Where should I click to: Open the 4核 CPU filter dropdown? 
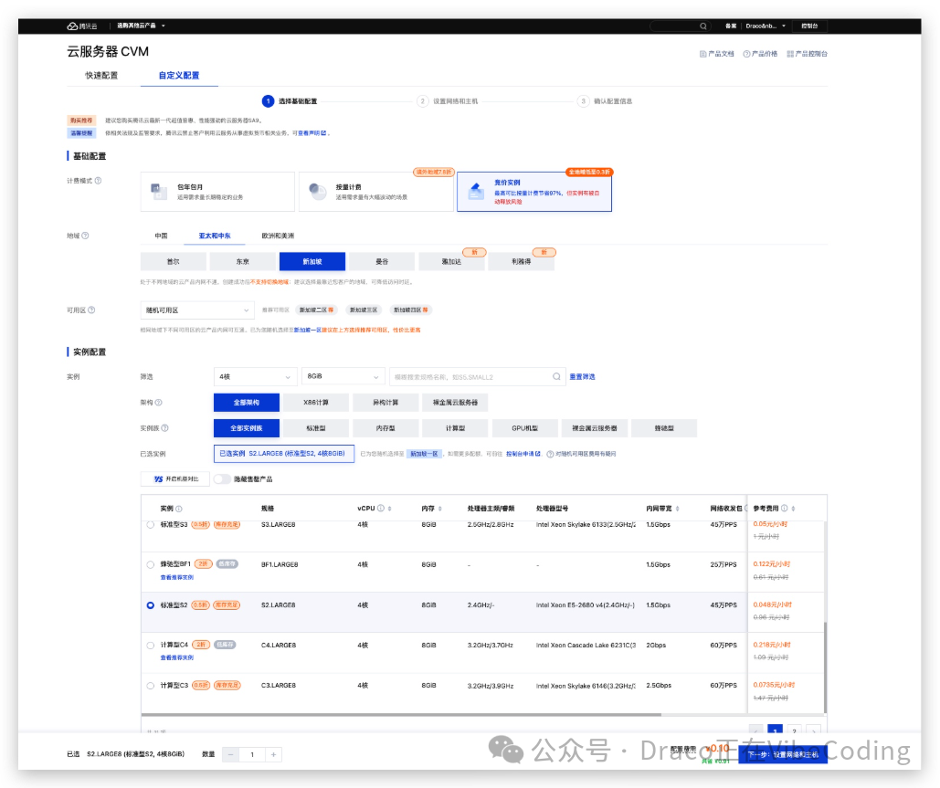(255, 376)
